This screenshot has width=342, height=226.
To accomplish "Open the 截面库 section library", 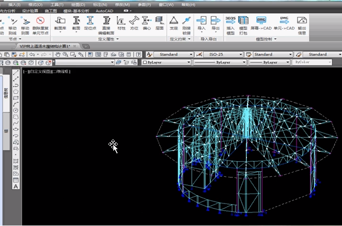I will coord(60,25).
